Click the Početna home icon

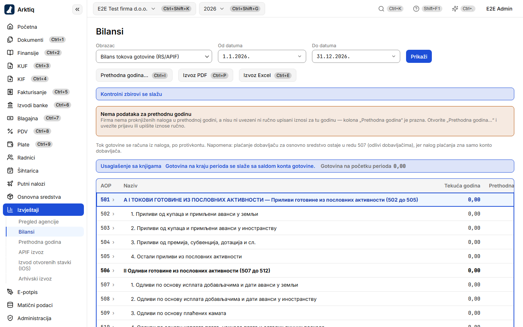[x=10, y=27]
